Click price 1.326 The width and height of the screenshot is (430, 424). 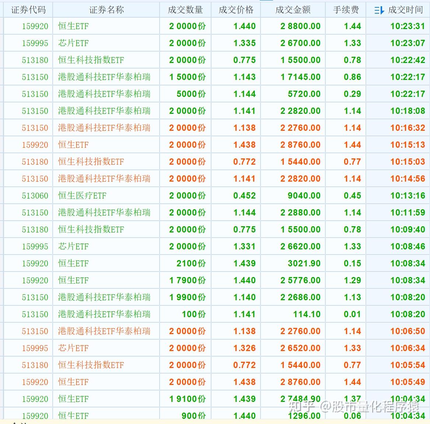pyautogui.click(x=244, y=348)
